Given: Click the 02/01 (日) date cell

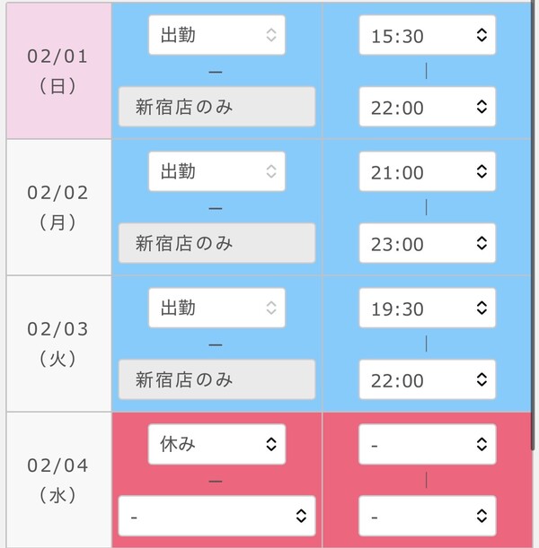Looking at the screenshot, I should (x=58, y=71).
